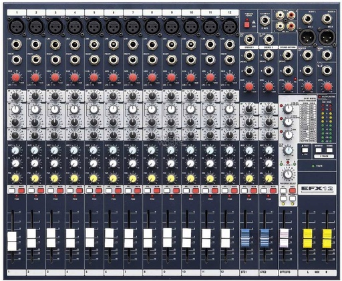Click the EFX12 model badge
Image resolution: width=342 pixels, height=281 pixels.
[317, 189]
